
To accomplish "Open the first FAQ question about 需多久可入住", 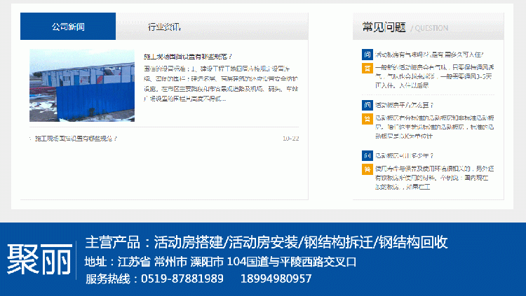I will [x=429, y=55].
